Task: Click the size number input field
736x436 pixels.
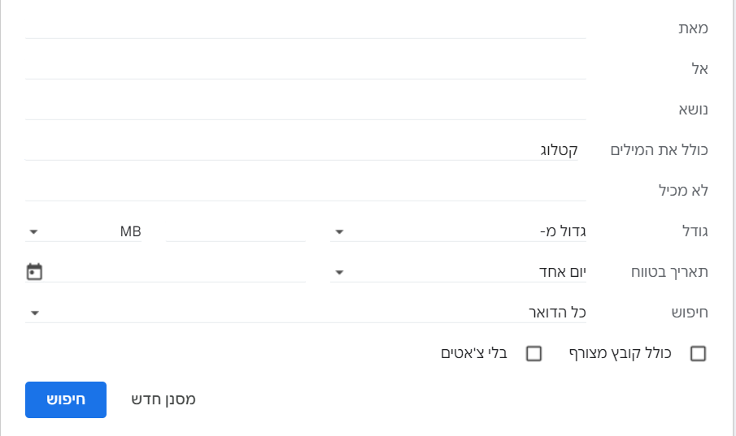Action: 236,231
